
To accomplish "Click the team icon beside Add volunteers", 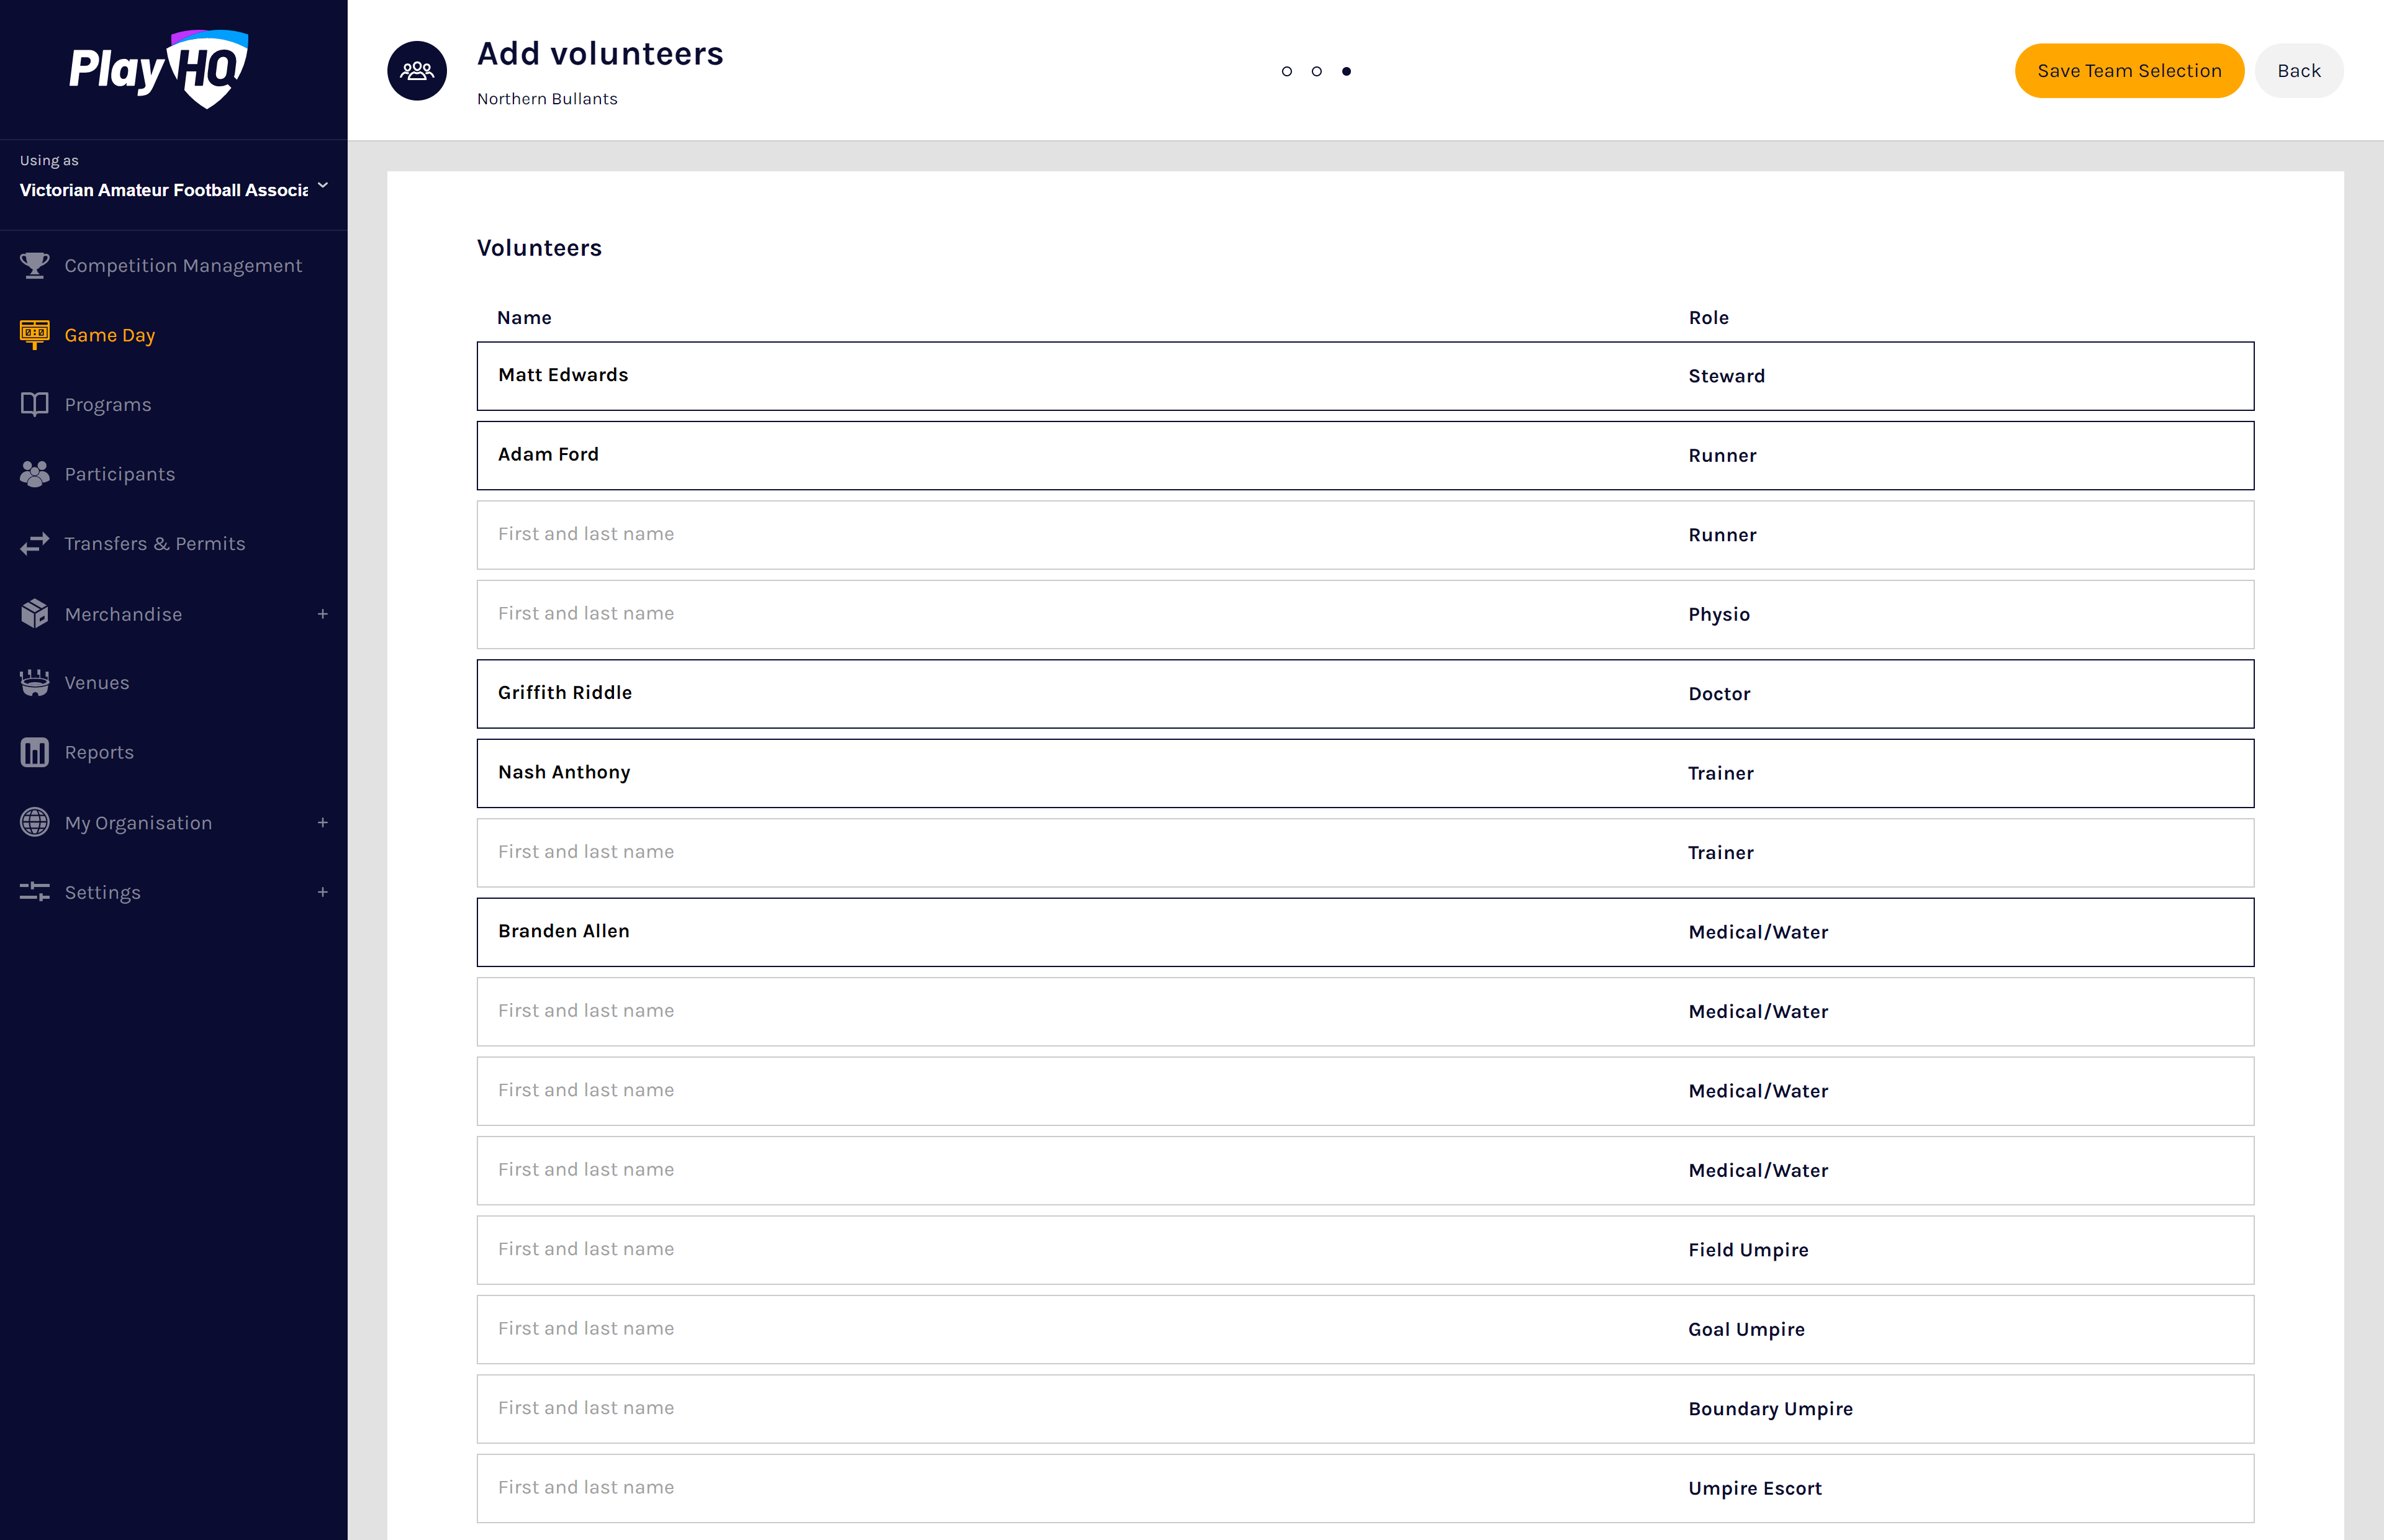I will (417, 71).
